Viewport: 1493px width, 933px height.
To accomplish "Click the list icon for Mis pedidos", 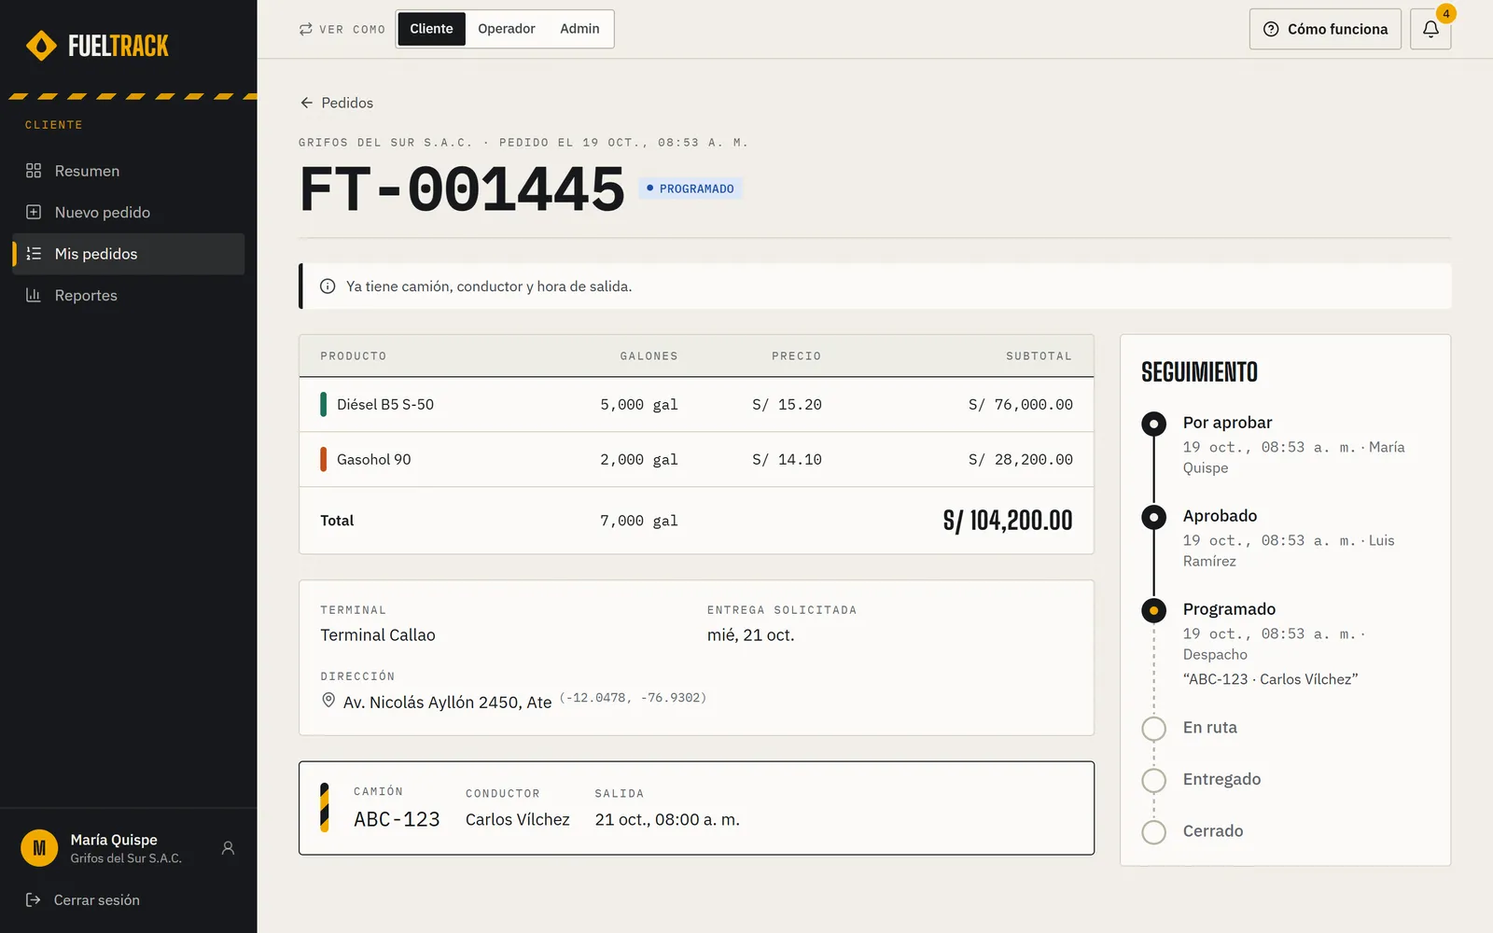I will [34, 254].
